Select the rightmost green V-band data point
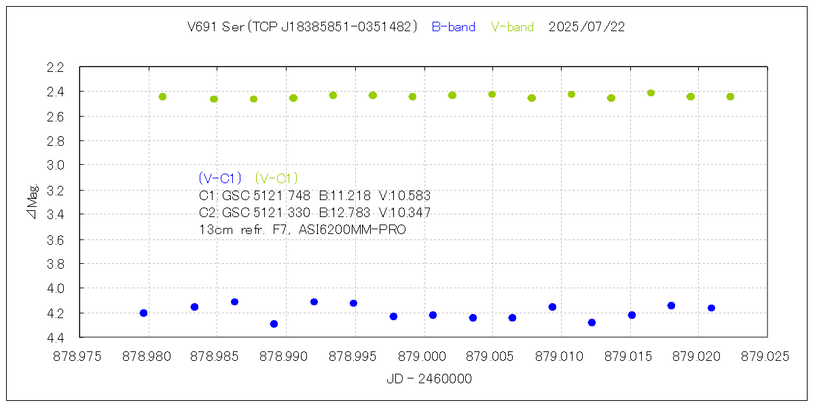The width and height of the screenshot is (815, 407). click(x=730, y=96)
